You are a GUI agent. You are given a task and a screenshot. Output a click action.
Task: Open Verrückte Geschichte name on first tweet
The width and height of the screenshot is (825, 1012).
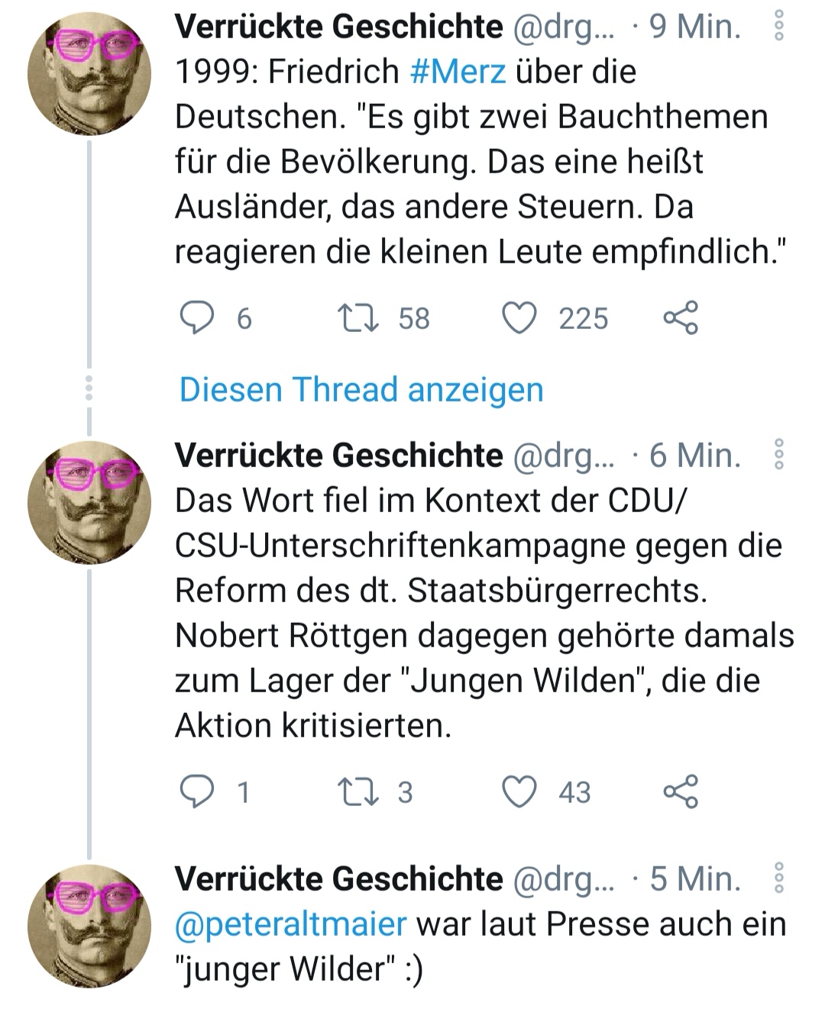(338, 27)
